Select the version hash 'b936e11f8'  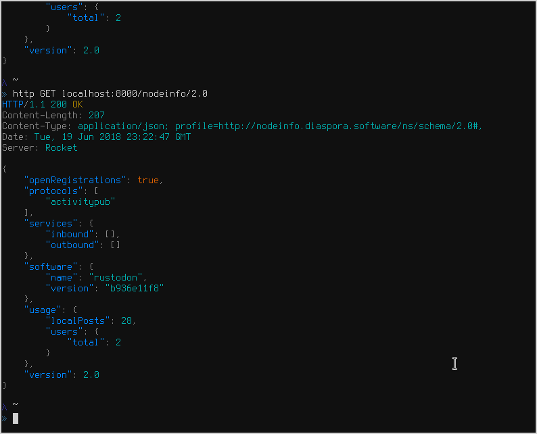(135, 289)
